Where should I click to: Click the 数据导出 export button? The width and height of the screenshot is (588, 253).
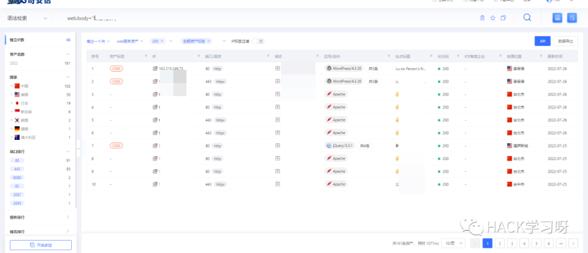tap(566, 41)
